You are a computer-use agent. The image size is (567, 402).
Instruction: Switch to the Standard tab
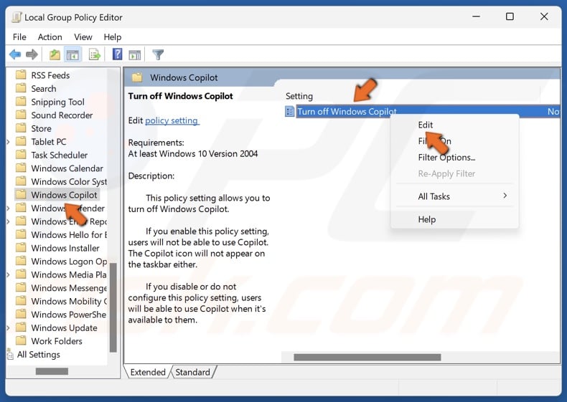(193, 372)
